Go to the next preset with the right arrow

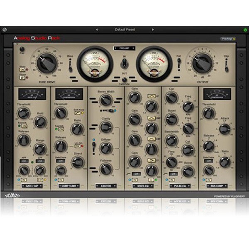click(153, 29)
